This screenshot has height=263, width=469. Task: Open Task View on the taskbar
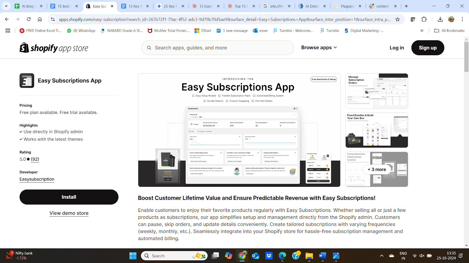tap(215, 256)
